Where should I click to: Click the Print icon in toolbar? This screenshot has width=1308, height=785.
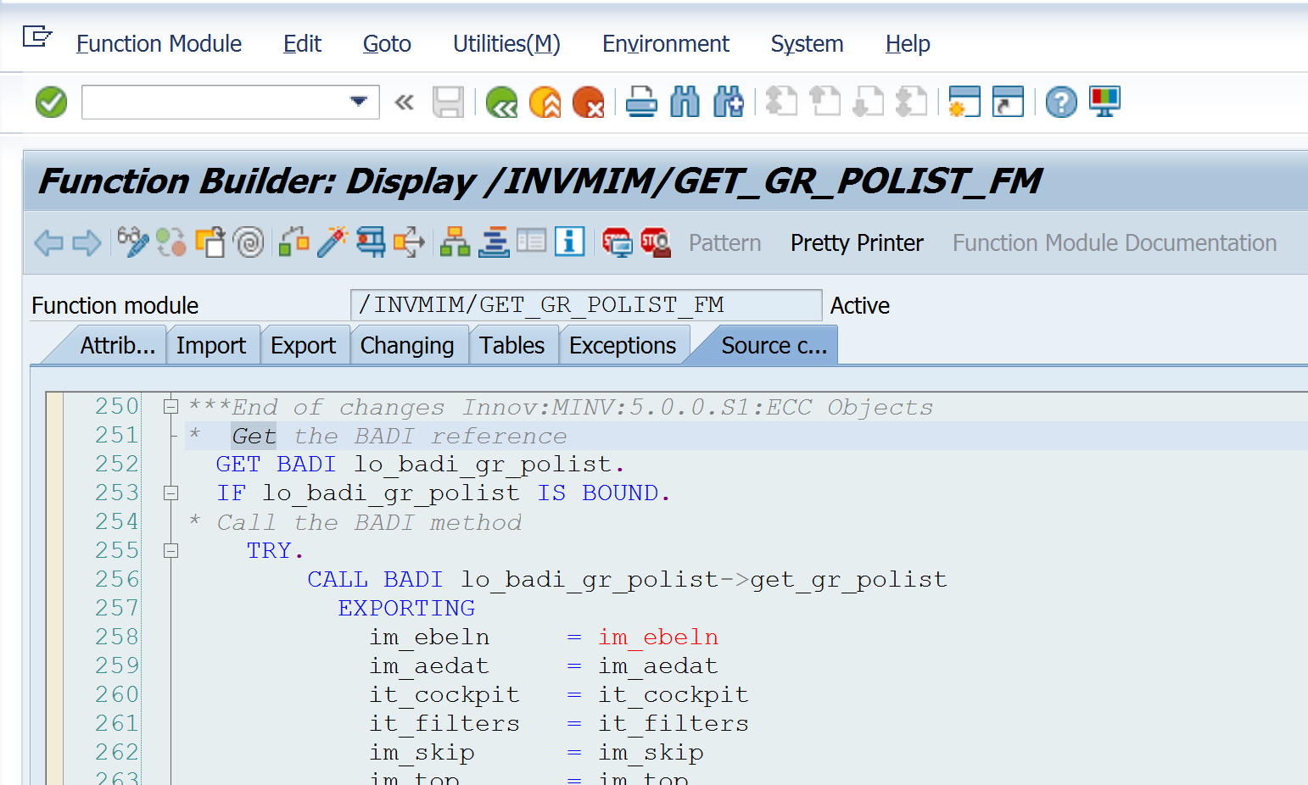[641, 103]
